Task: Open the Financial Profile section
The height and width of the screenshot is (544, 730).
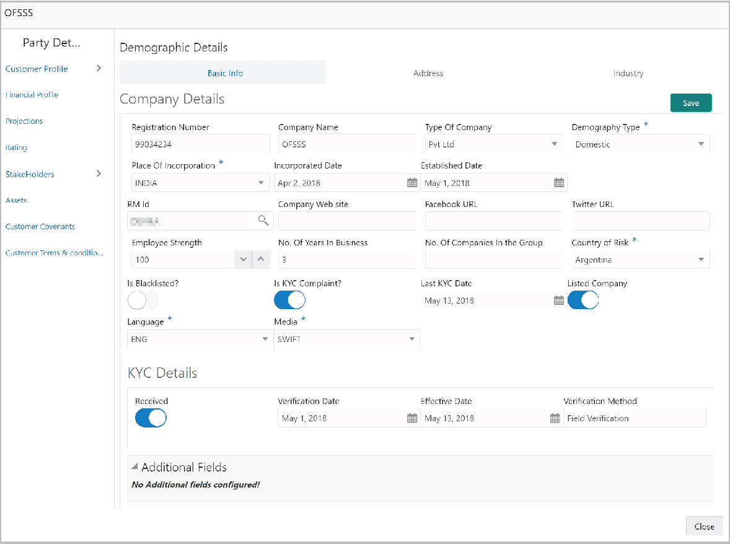Action: [x=31, y=94]
